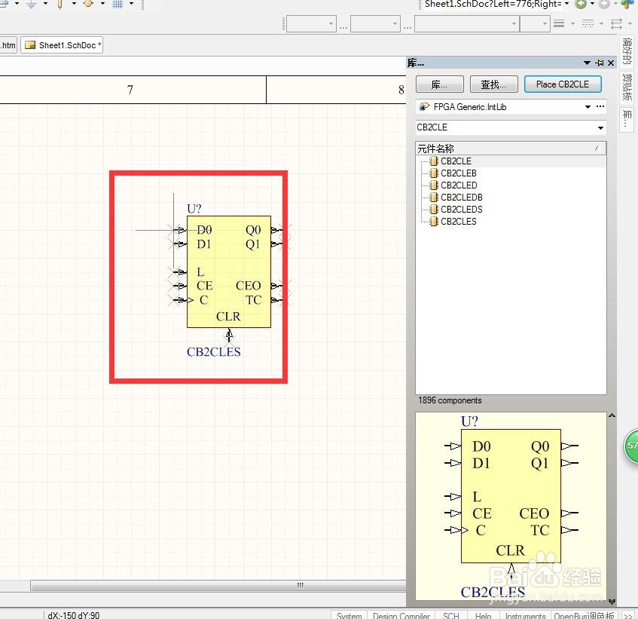This screenshot has height=619, width=638.
Task: Switch to the Sheet1.SchDoc document tab
Action: (x=62, y=45)
